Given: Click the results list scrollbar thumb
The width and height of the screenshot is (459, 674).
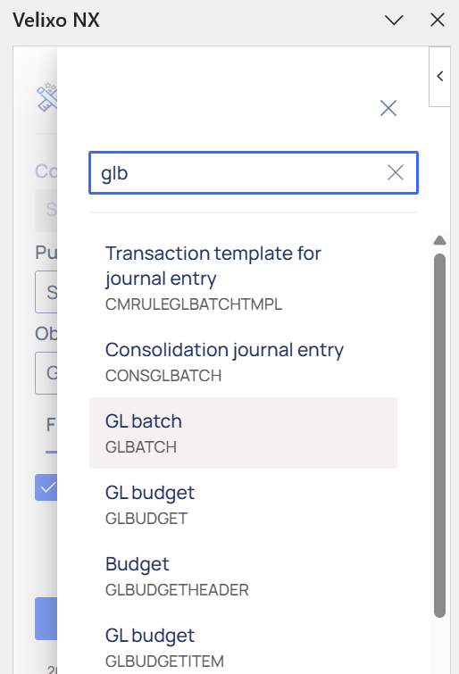Looking at the screenshot, I should pos(439,436).
